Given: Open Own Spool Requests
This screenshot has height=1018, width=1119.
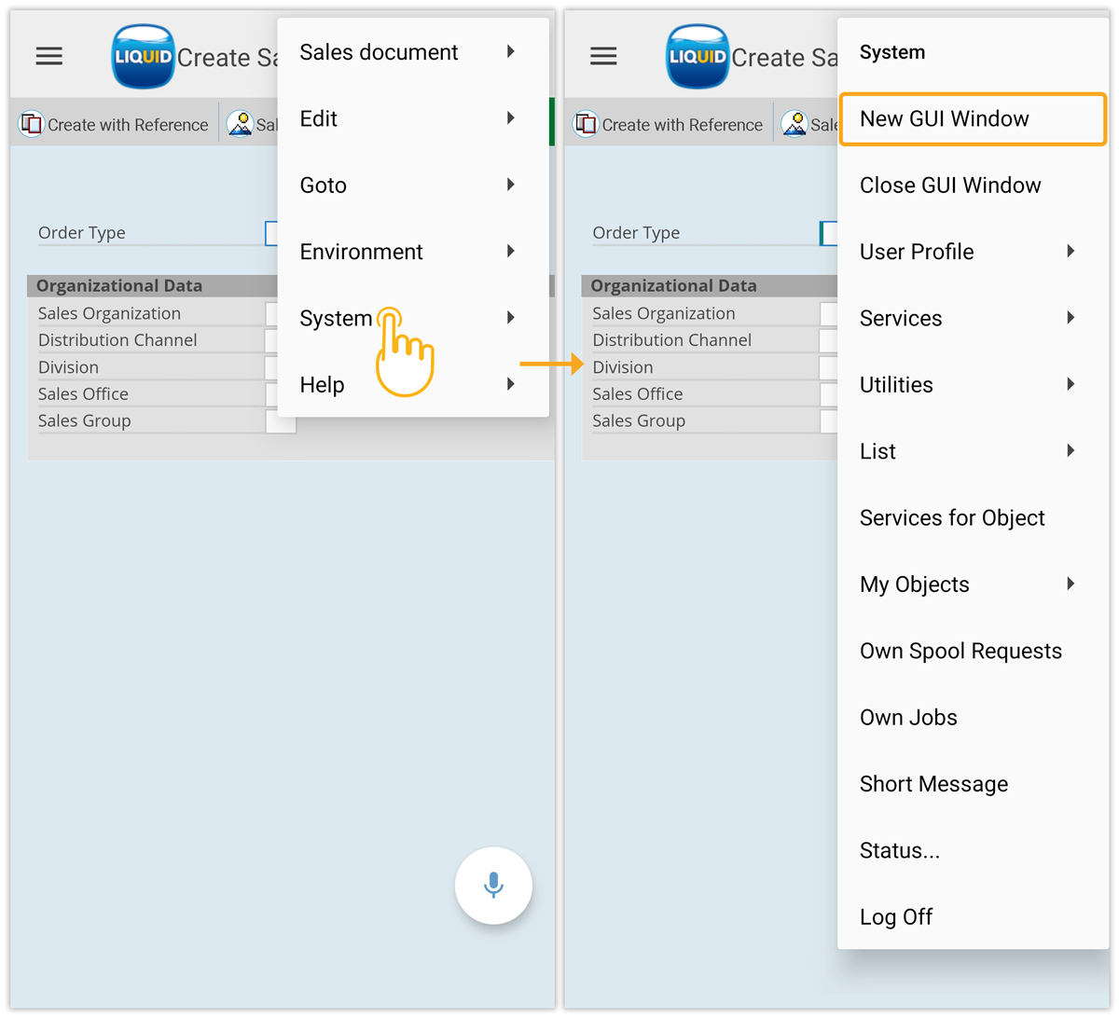Looking at the screenshot, I should pos(973,651).
